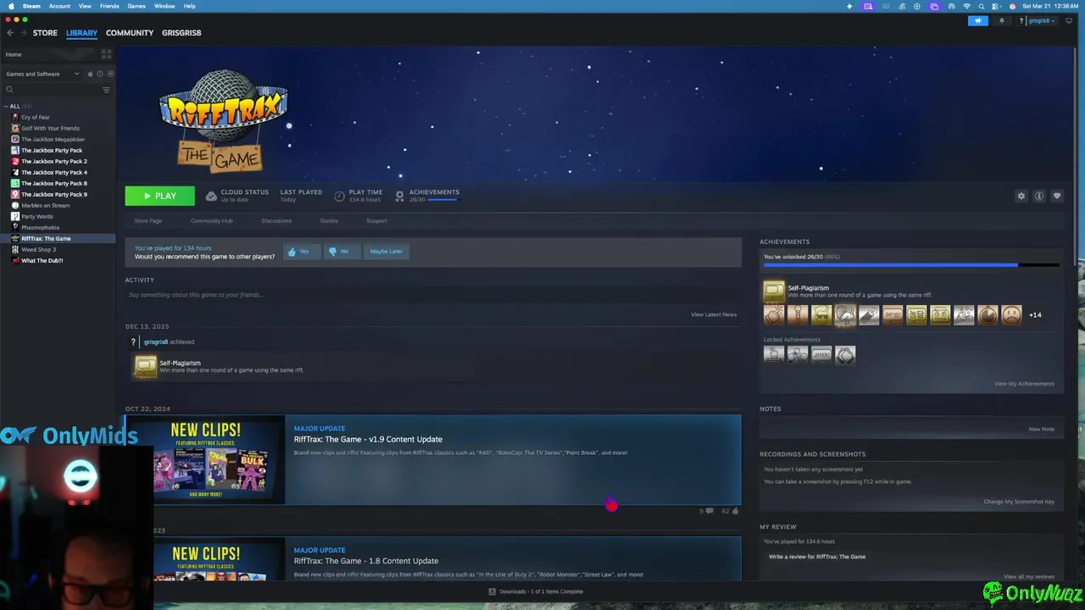1085x610 pixels.
Task: Go back with the left arrow
Action: tap(10, 33)
